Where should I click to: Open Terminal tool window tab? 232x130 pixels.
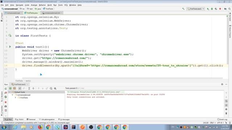(x=31, y=120)
